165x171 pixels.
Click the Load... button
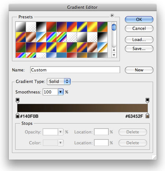pyautogui.click(x=139, y=40)
